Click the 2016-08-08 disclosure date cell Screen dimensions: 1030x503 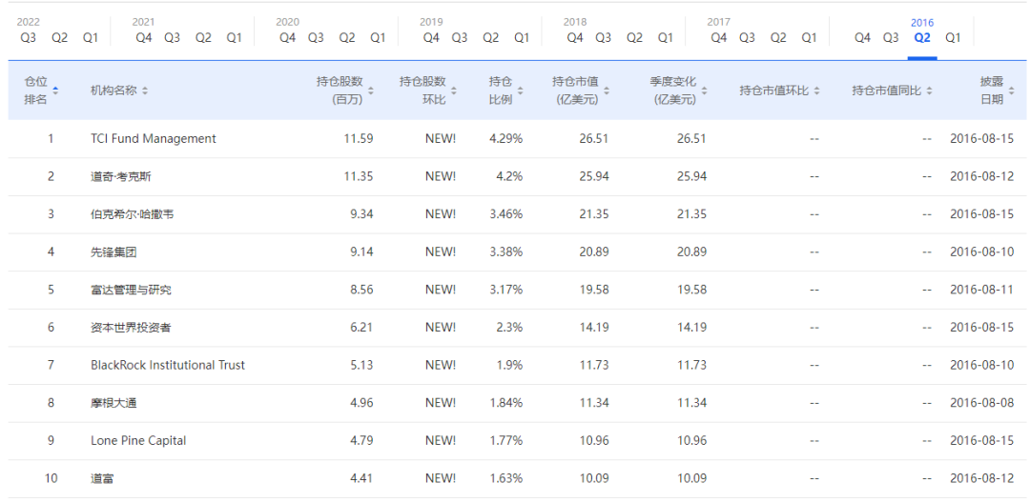click(982, 403)
